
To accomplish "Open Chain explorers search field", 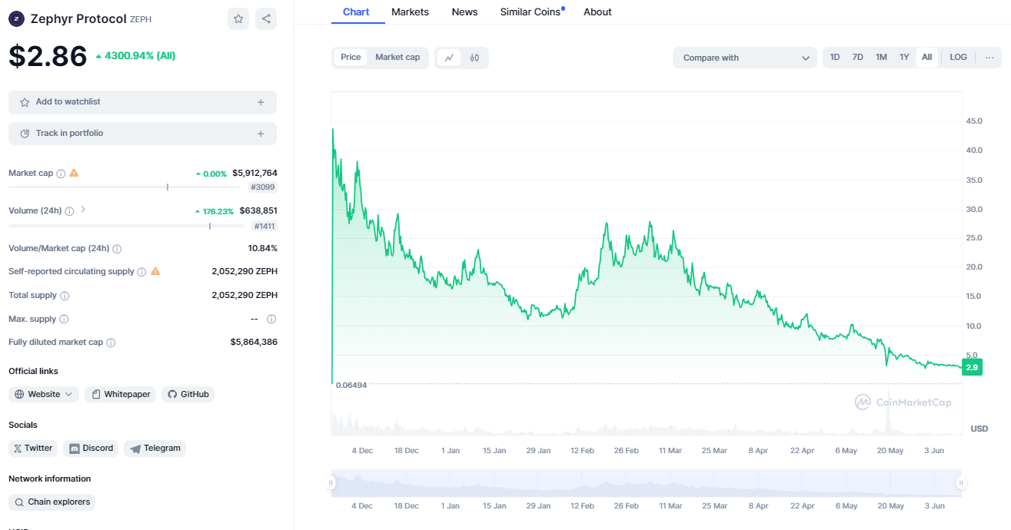I will tap(52, 502).
